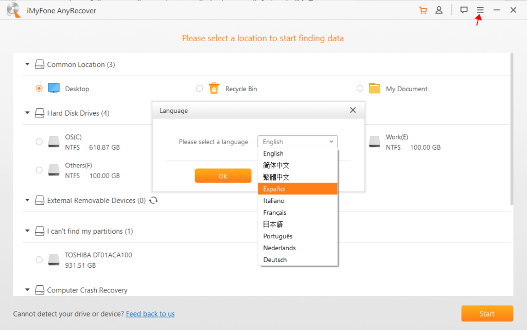Image resolution: width=527 pixels, height=330 pixels.
Task: Choose Español from the language list
Action: 297,189
